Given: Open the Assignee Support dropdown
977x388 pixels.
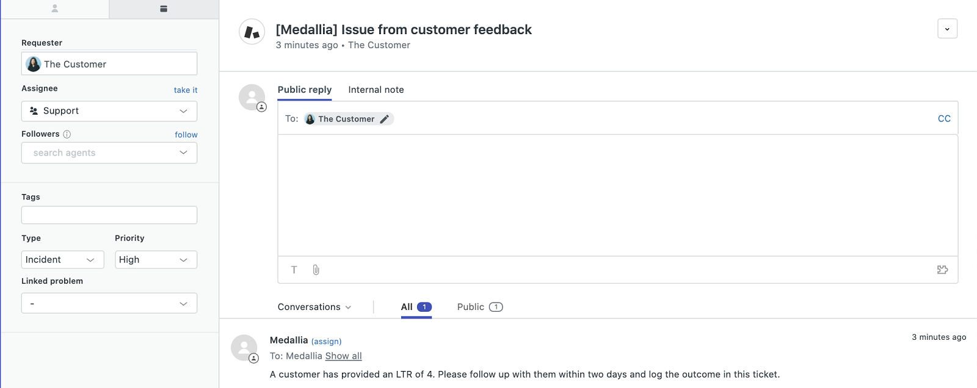Looking at the screenshot, I should (109, 111).
